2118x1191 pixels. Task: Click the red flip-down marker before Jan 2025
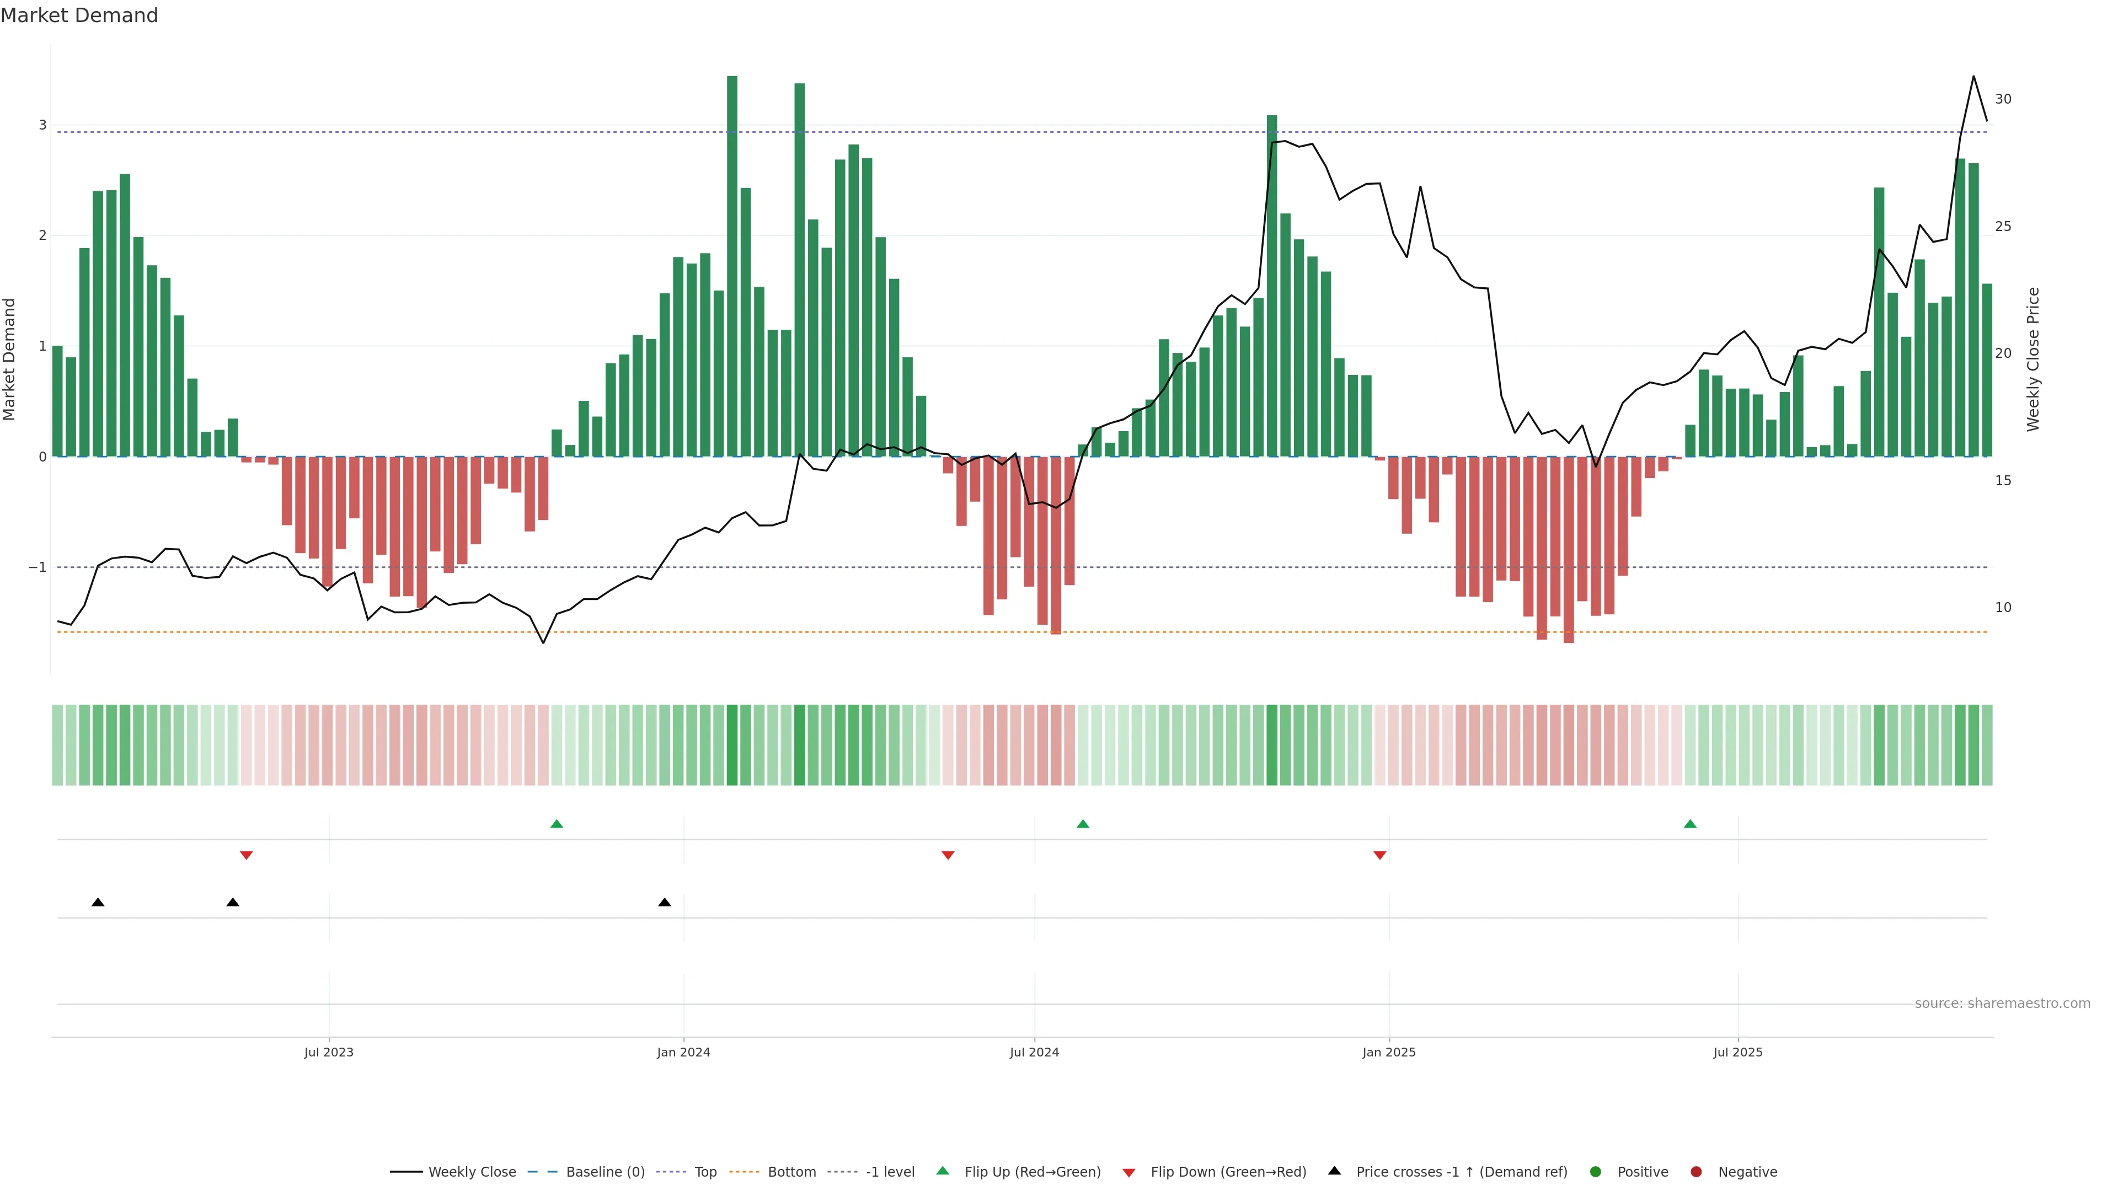tap(1379, 856)
